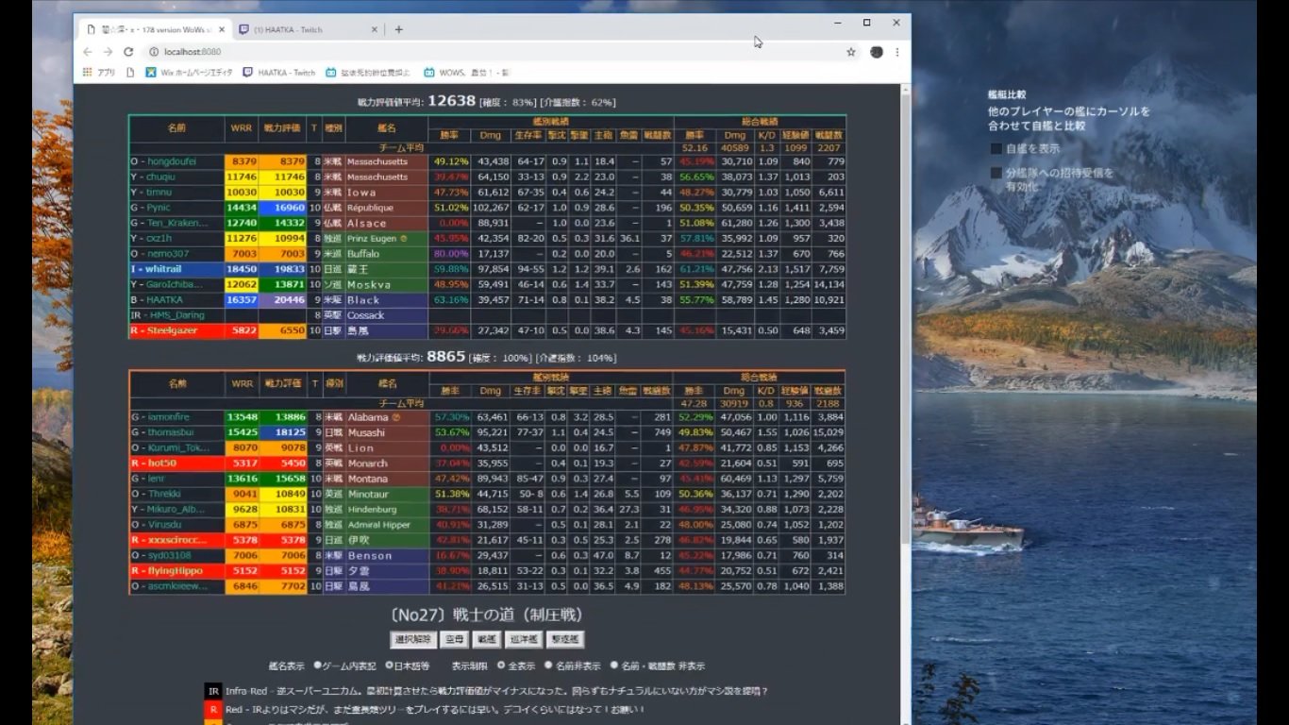
Task: Close the WoWs version tab
Action: pyautogui.click(x=220, y=29)
